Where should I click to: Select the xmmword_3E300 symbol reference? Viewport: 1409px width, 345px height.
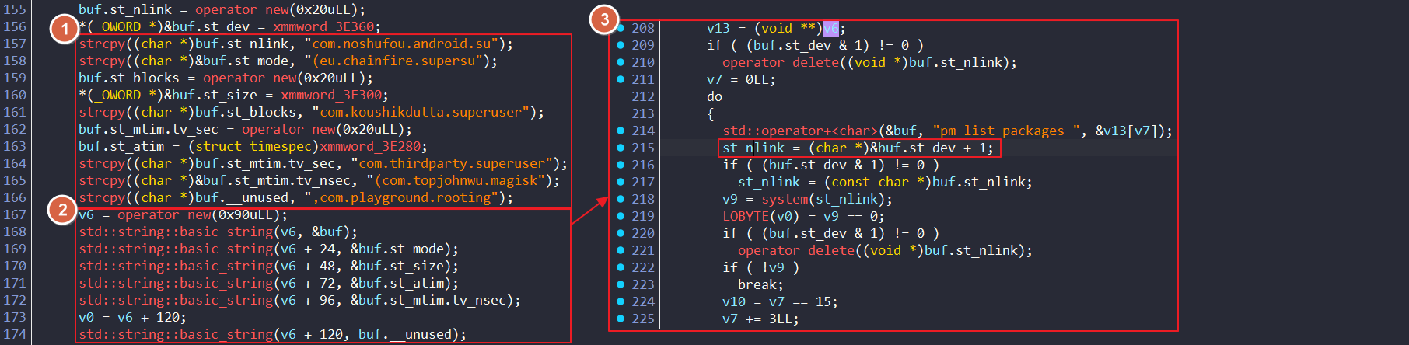(331, 95)
